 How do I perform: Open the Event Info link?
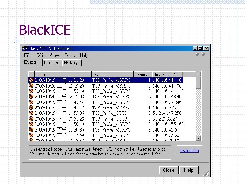(x=190, y=151)
